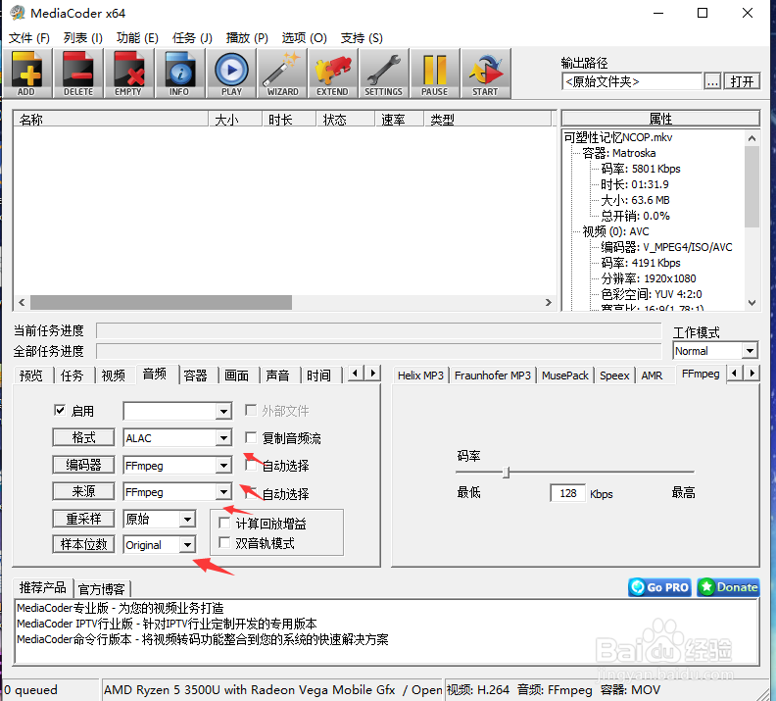Click the Go PRO badge
Image resolution: width=776 pixels, height=701 pixels.
click(659, 587)
